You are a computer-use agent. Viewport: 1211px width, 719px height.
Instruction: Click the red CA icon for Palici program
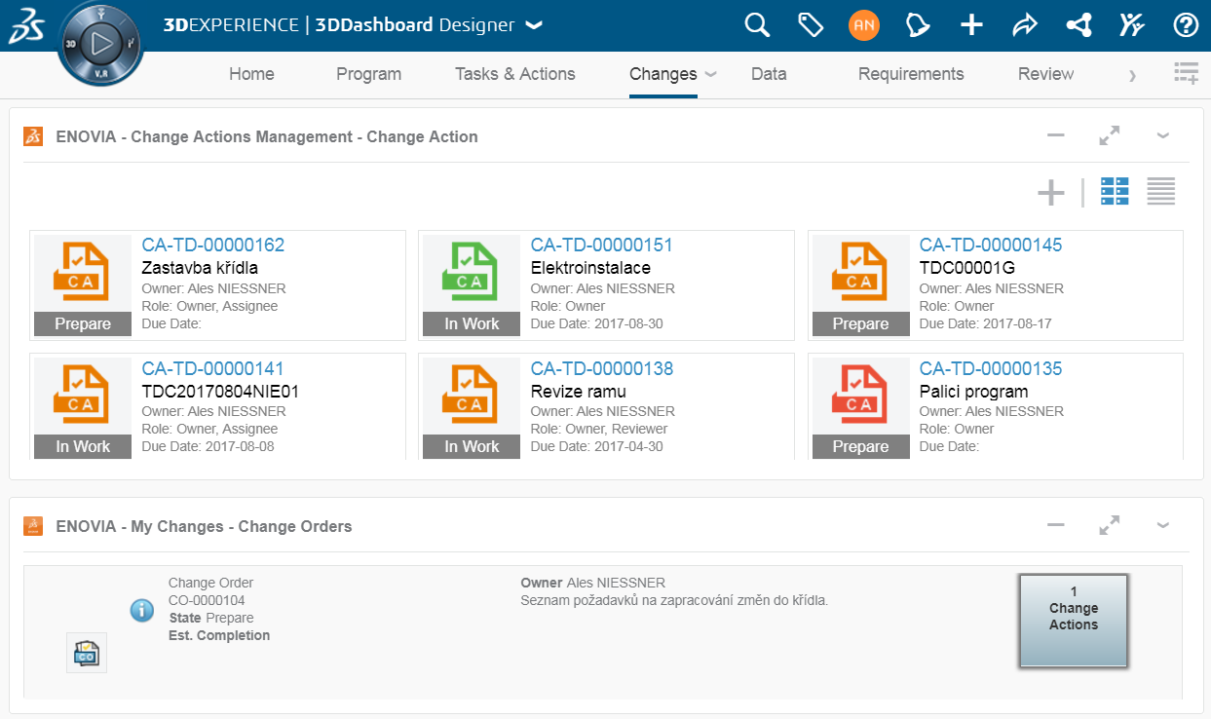pos(859,396)
